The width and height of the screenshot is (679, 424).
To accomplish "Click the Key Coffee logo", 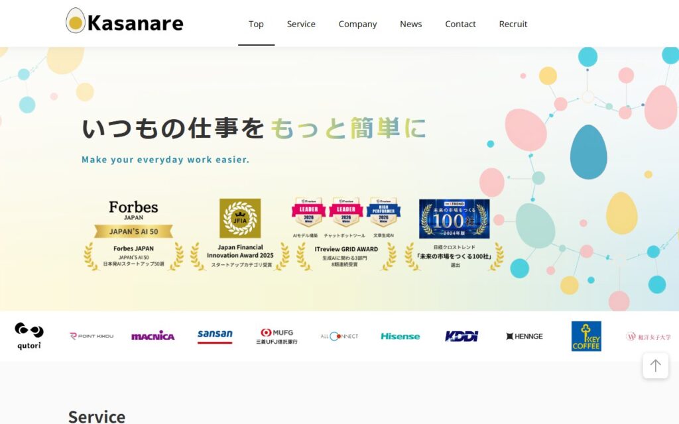I will (x=586, y=336).
